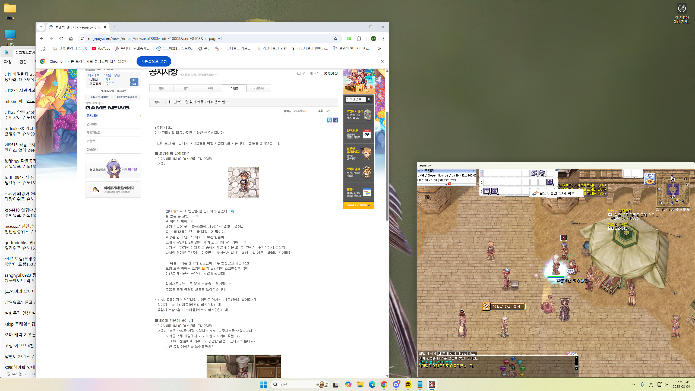The width and height of the screenshot is (695, 391).
Task: Click the 충전 button beside G캐시
Action: (x=134, y=80)
